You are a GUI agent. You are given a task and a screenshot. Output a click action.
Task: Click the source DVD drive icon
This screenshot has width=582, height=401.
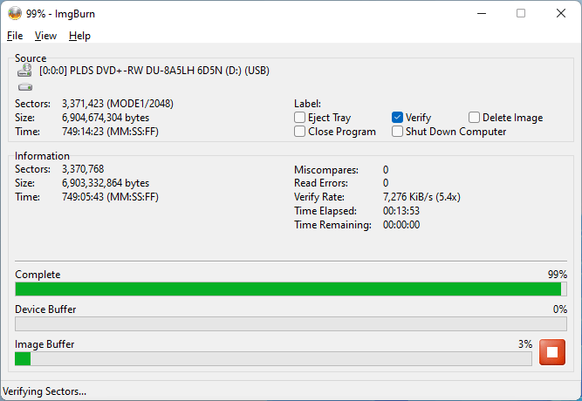point(24,70)
